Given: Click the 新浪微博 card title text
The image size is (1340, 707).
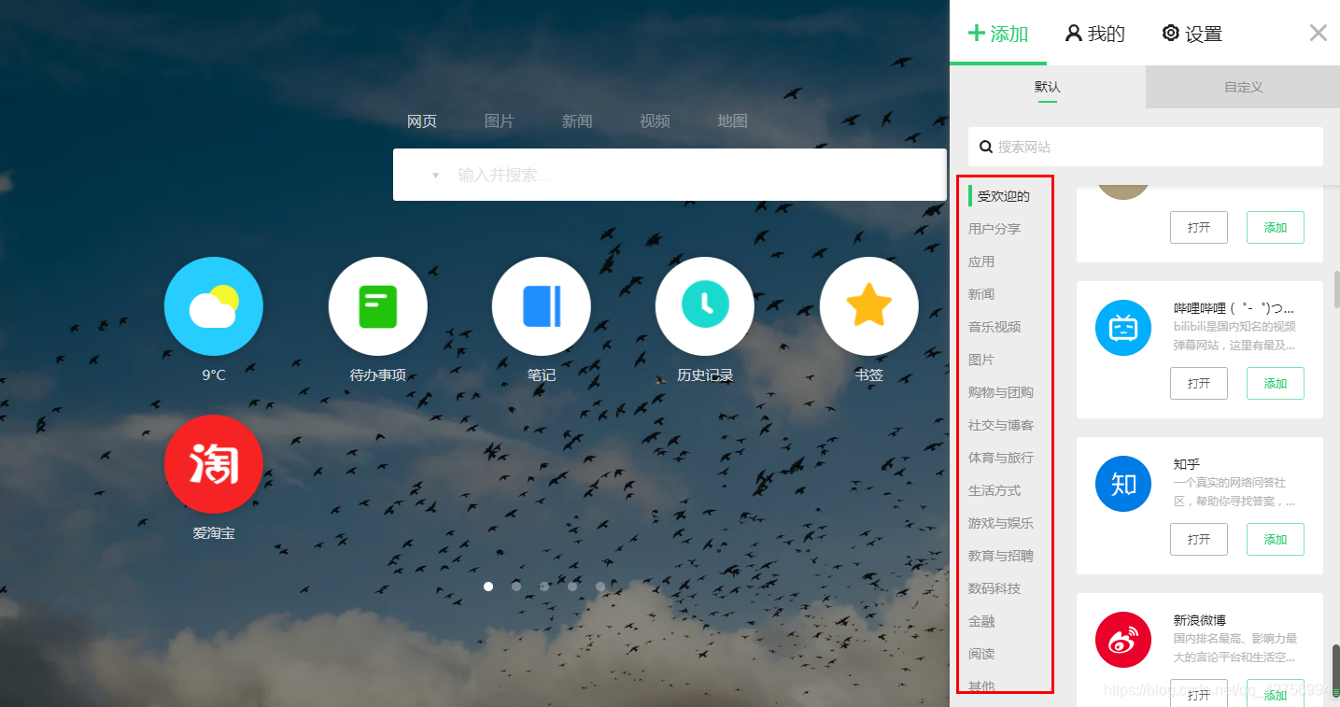Looking at the screenshot, I should pyautogui.click(x=1200, y=620).
